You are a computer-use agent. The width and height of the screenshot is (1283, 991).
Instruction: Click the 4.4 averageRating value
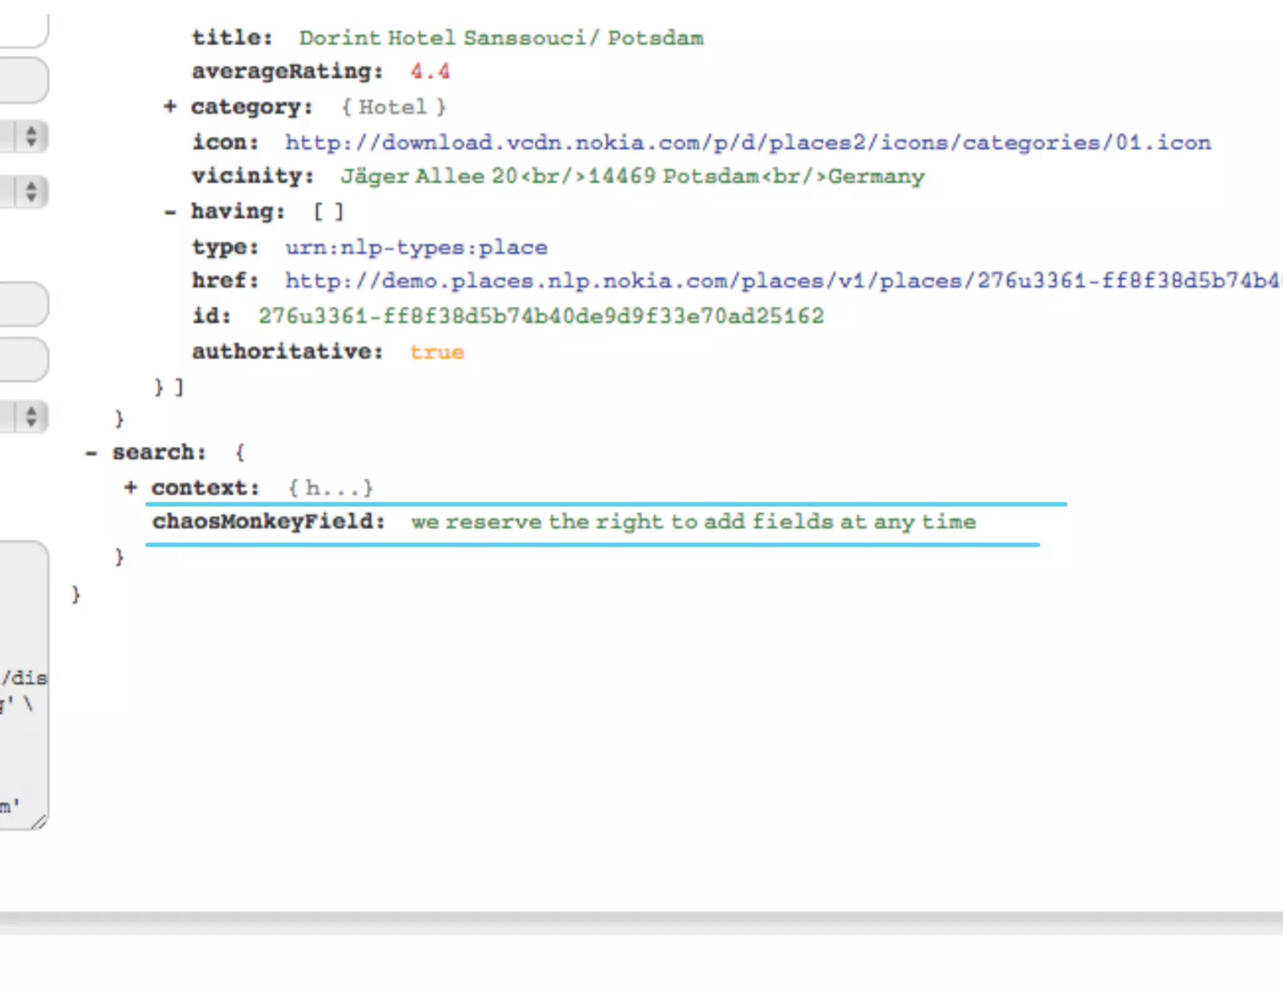[430, 71]
